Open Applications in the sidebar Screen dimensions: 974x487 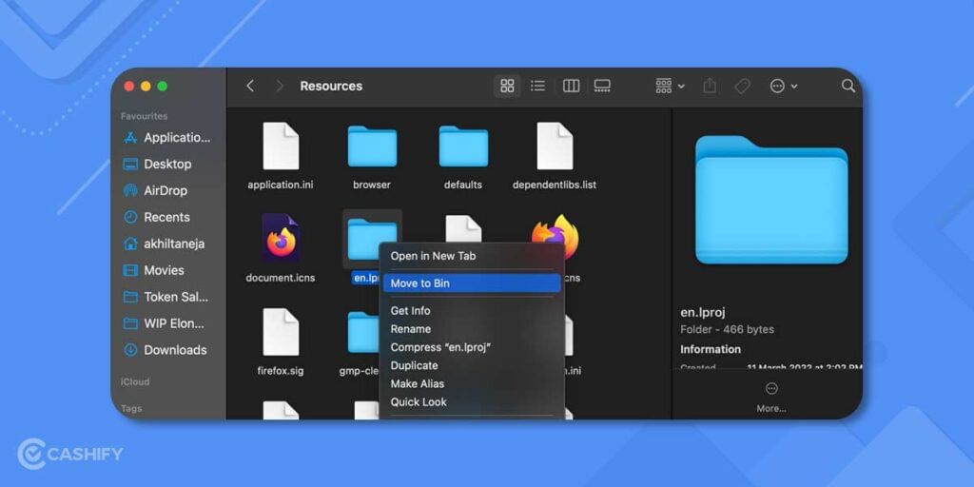(167, 138)
